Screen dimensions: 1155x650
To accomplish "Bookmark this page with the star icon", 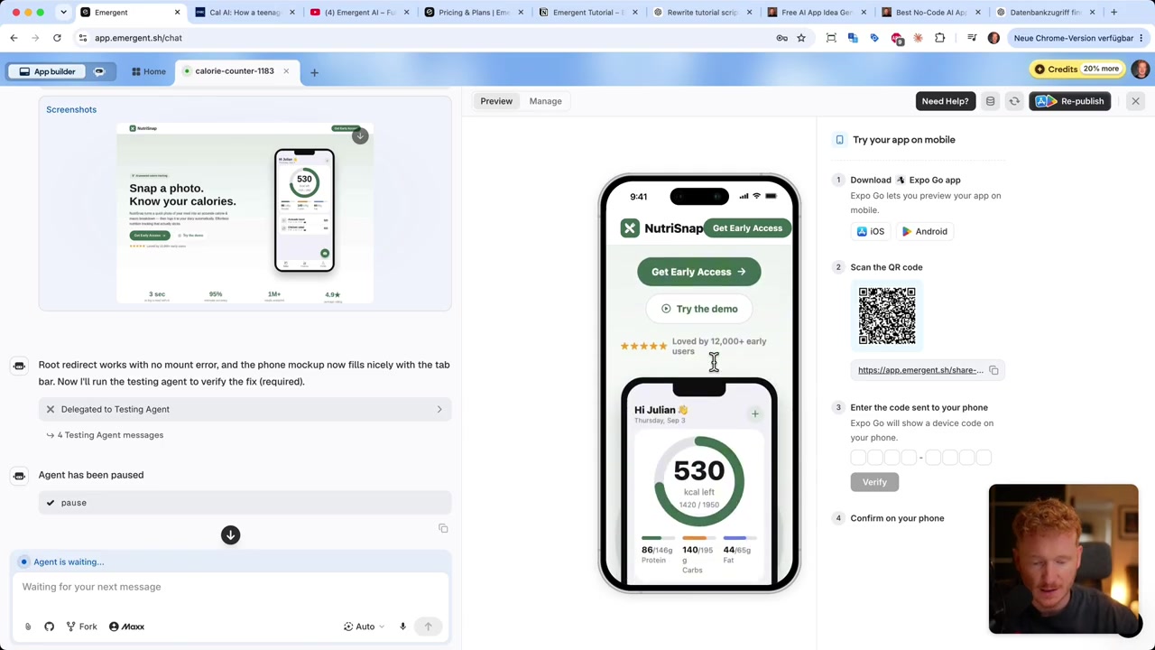I will click(x=800, y=38).
